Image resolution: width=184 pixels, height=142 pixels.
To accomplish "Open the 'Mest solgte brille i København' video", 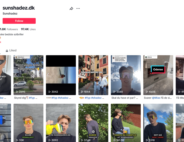I will 28,75.
